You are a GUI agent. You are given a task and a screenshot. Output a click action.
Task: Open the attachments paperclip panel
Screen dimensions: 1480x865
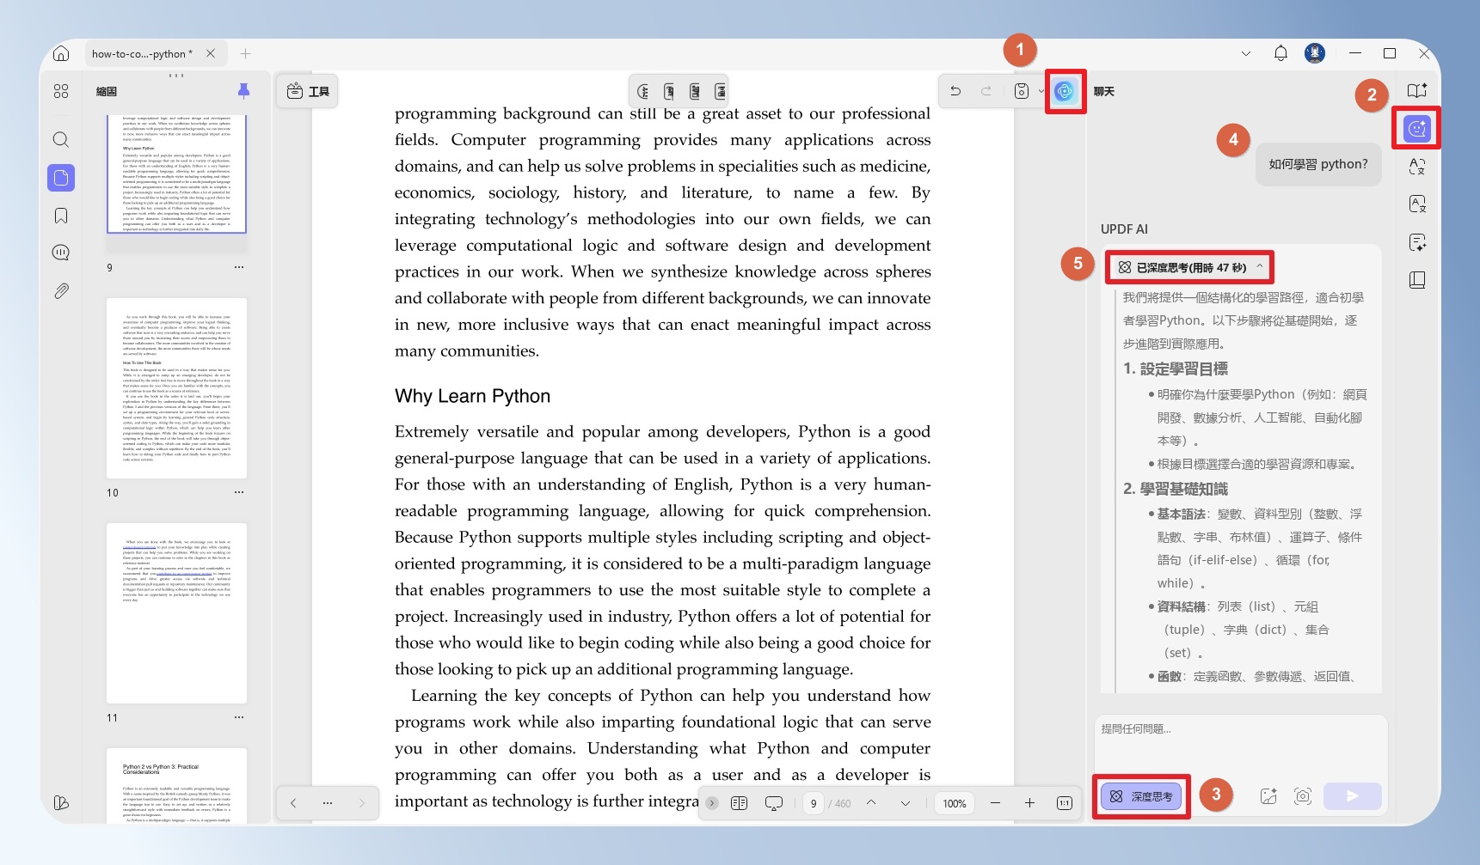coord(61,291)
